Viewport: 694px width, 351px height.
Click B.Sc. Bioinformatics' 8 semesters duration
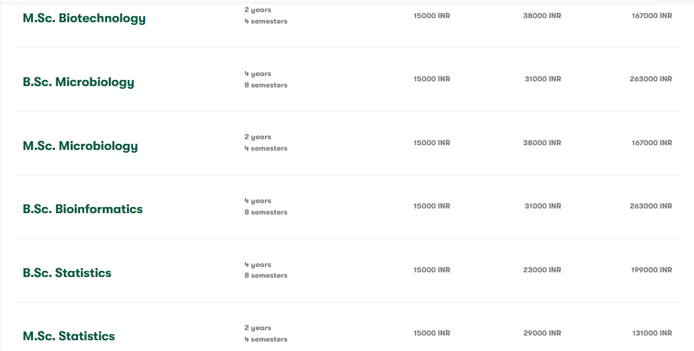pos(266,212)
